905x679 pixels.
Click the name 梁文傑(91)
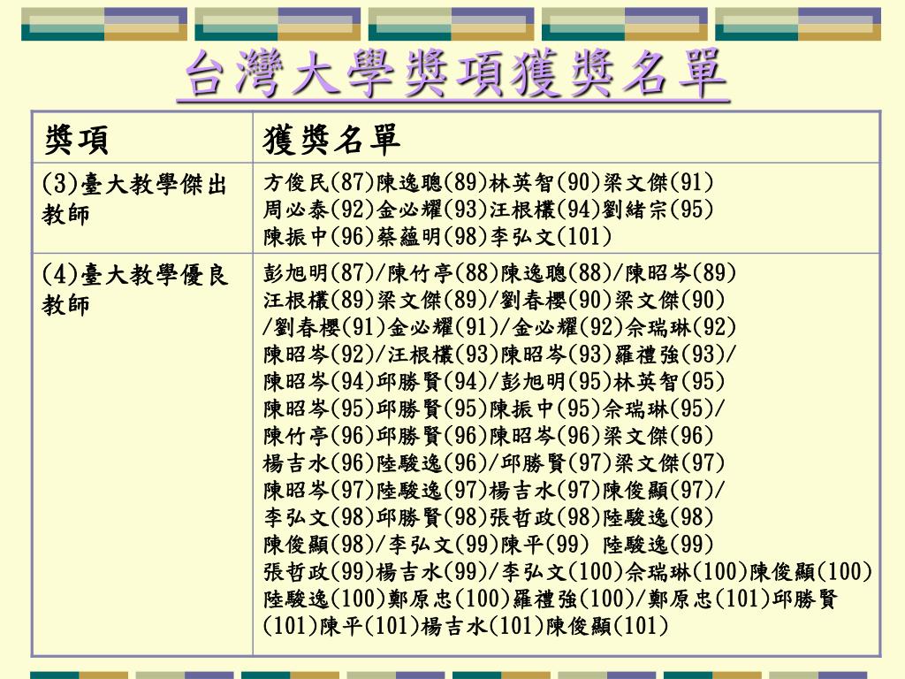tap(658, 182)
